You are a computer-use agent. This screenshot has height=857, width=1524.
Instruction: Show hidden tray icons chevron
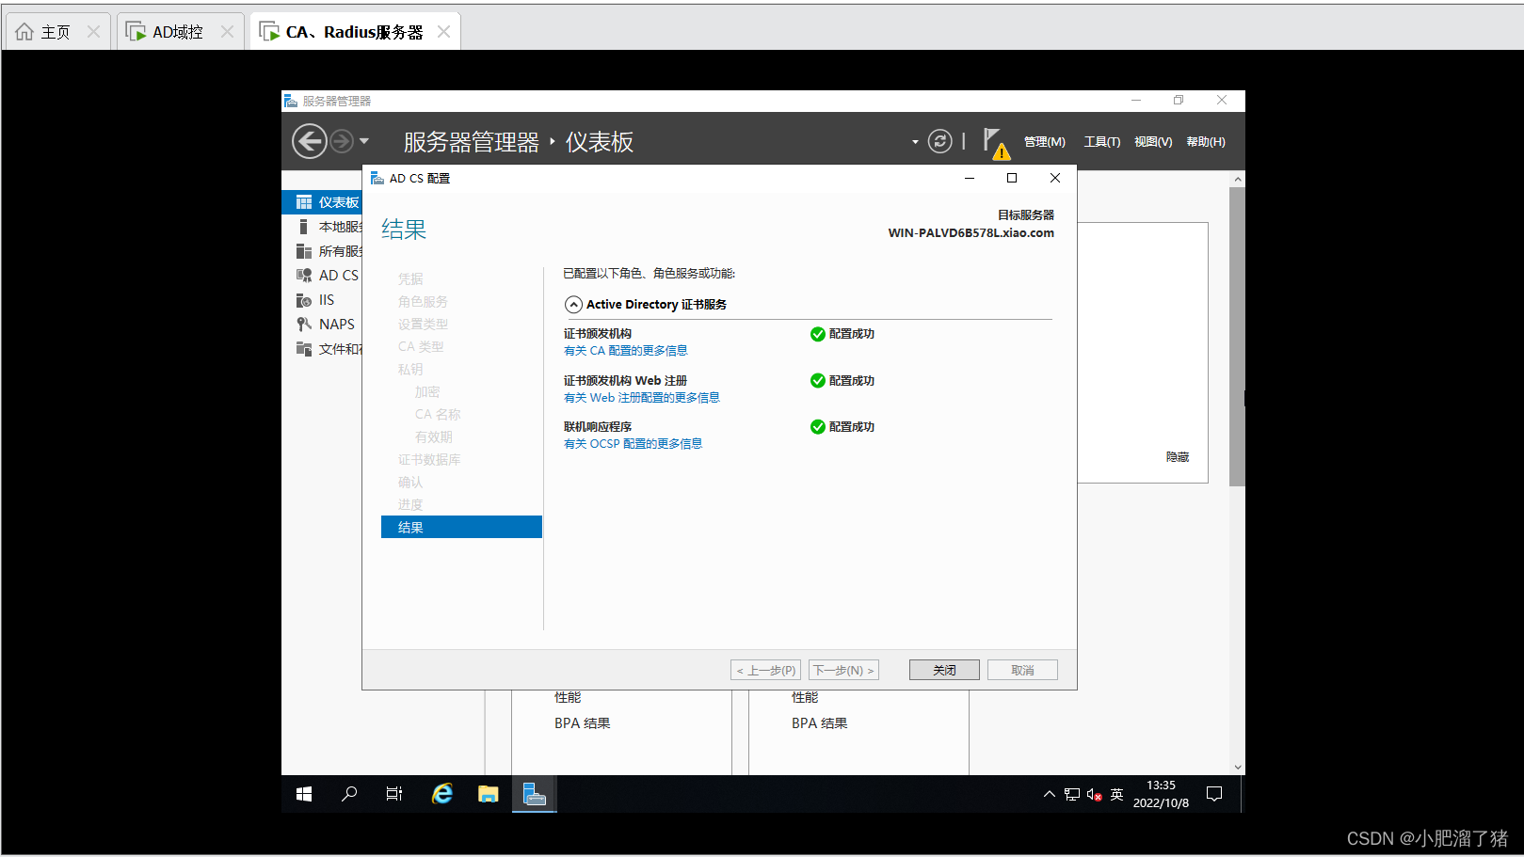point(1050,794)
